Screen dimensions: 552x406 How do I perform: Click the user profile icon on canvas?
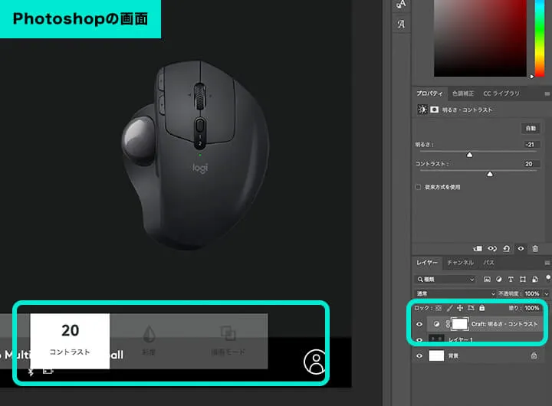pyautogui.click(x=314, y=362)
